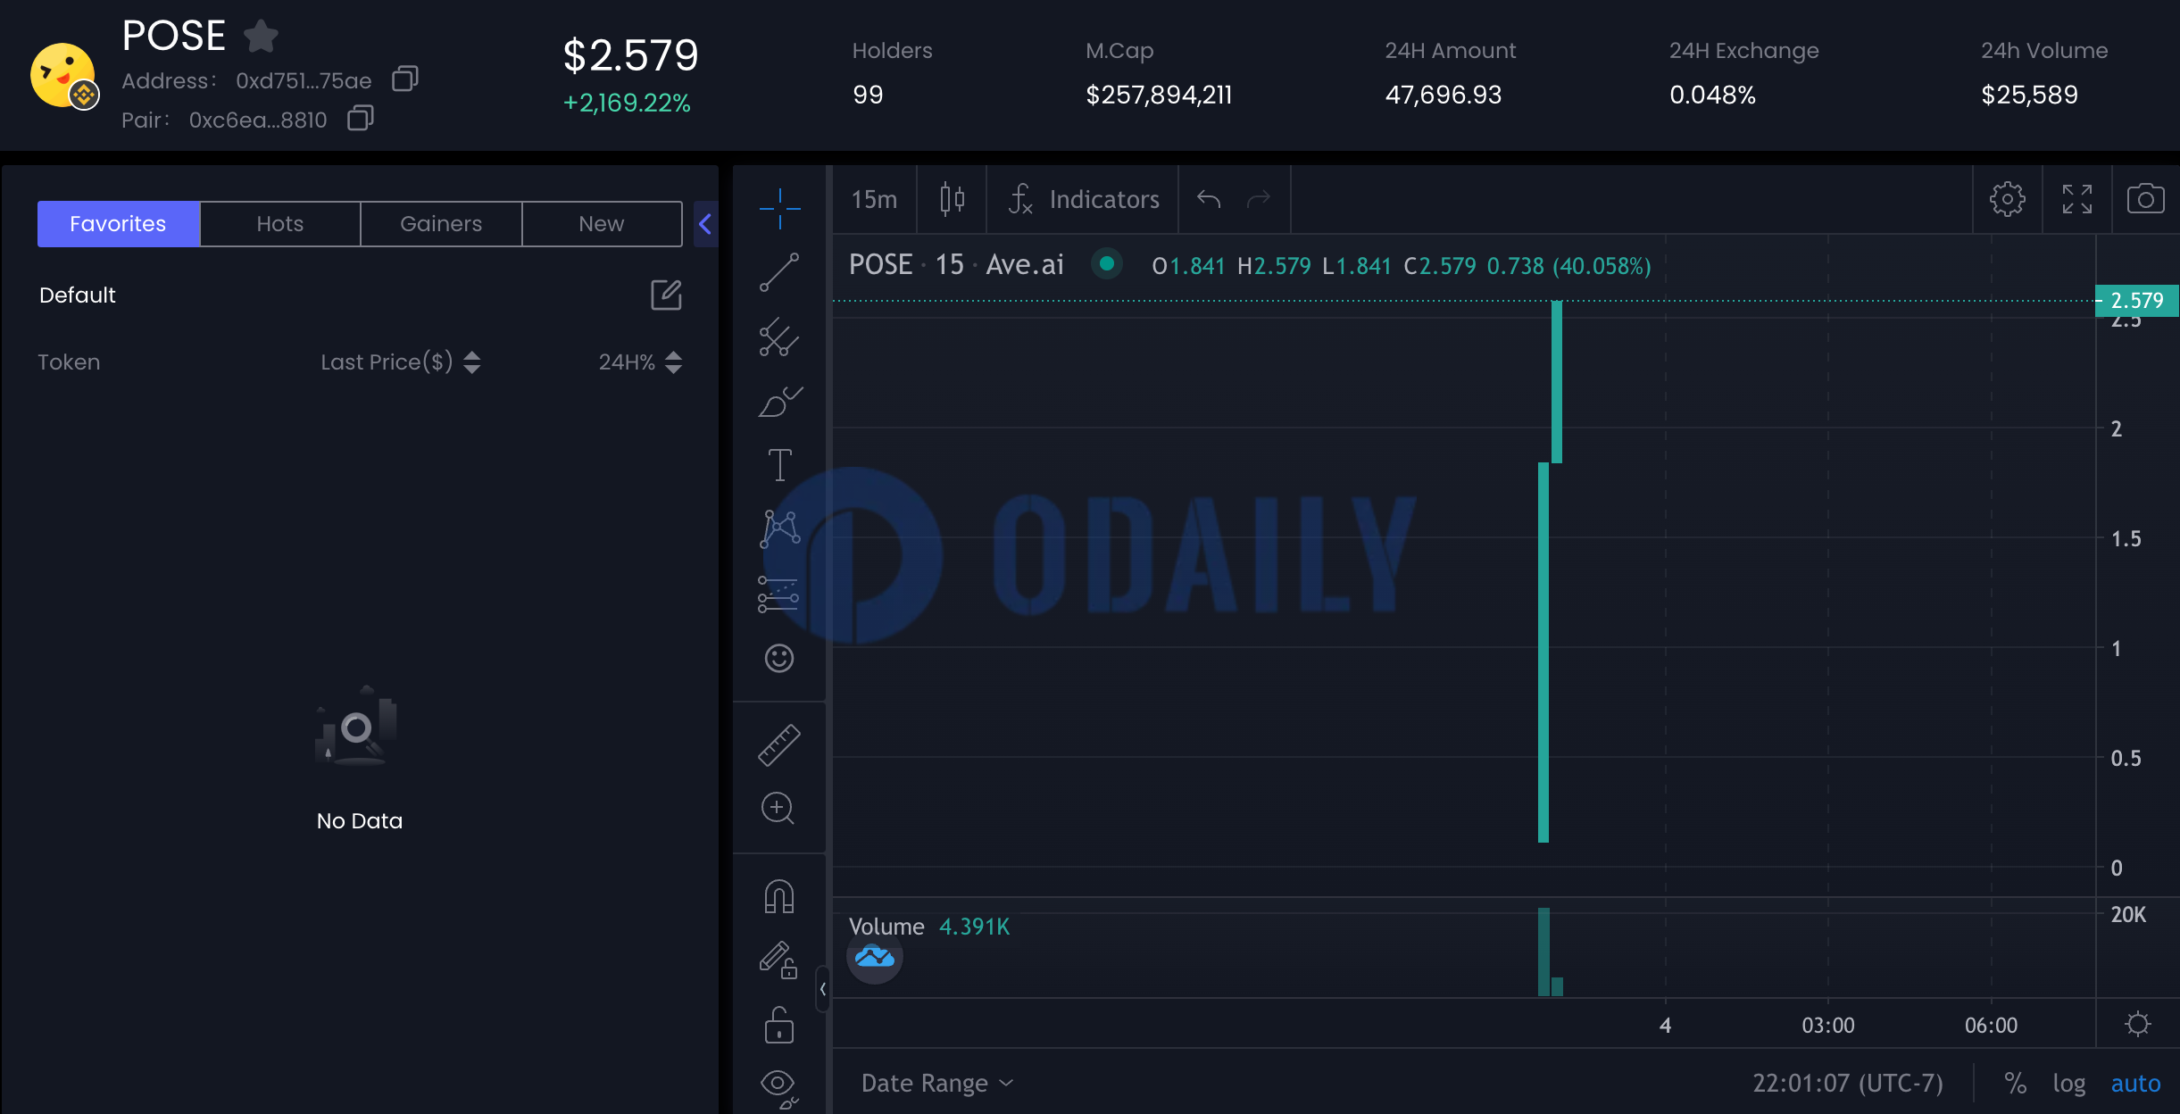Select the brush drawing tool
Screen dimensions: 2180x1114
[x=779, y=402]
